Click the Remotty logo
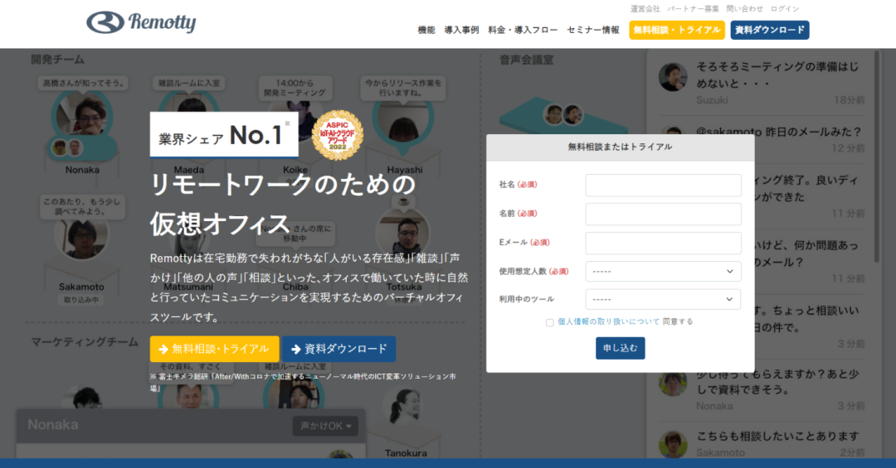This screenshot has width=896, height=468. tap(141, 22)
